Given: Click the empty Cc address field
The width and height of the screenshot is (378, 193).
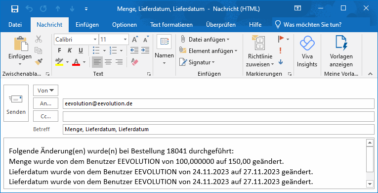Looking at the screenshot, I should pos(218,116).
